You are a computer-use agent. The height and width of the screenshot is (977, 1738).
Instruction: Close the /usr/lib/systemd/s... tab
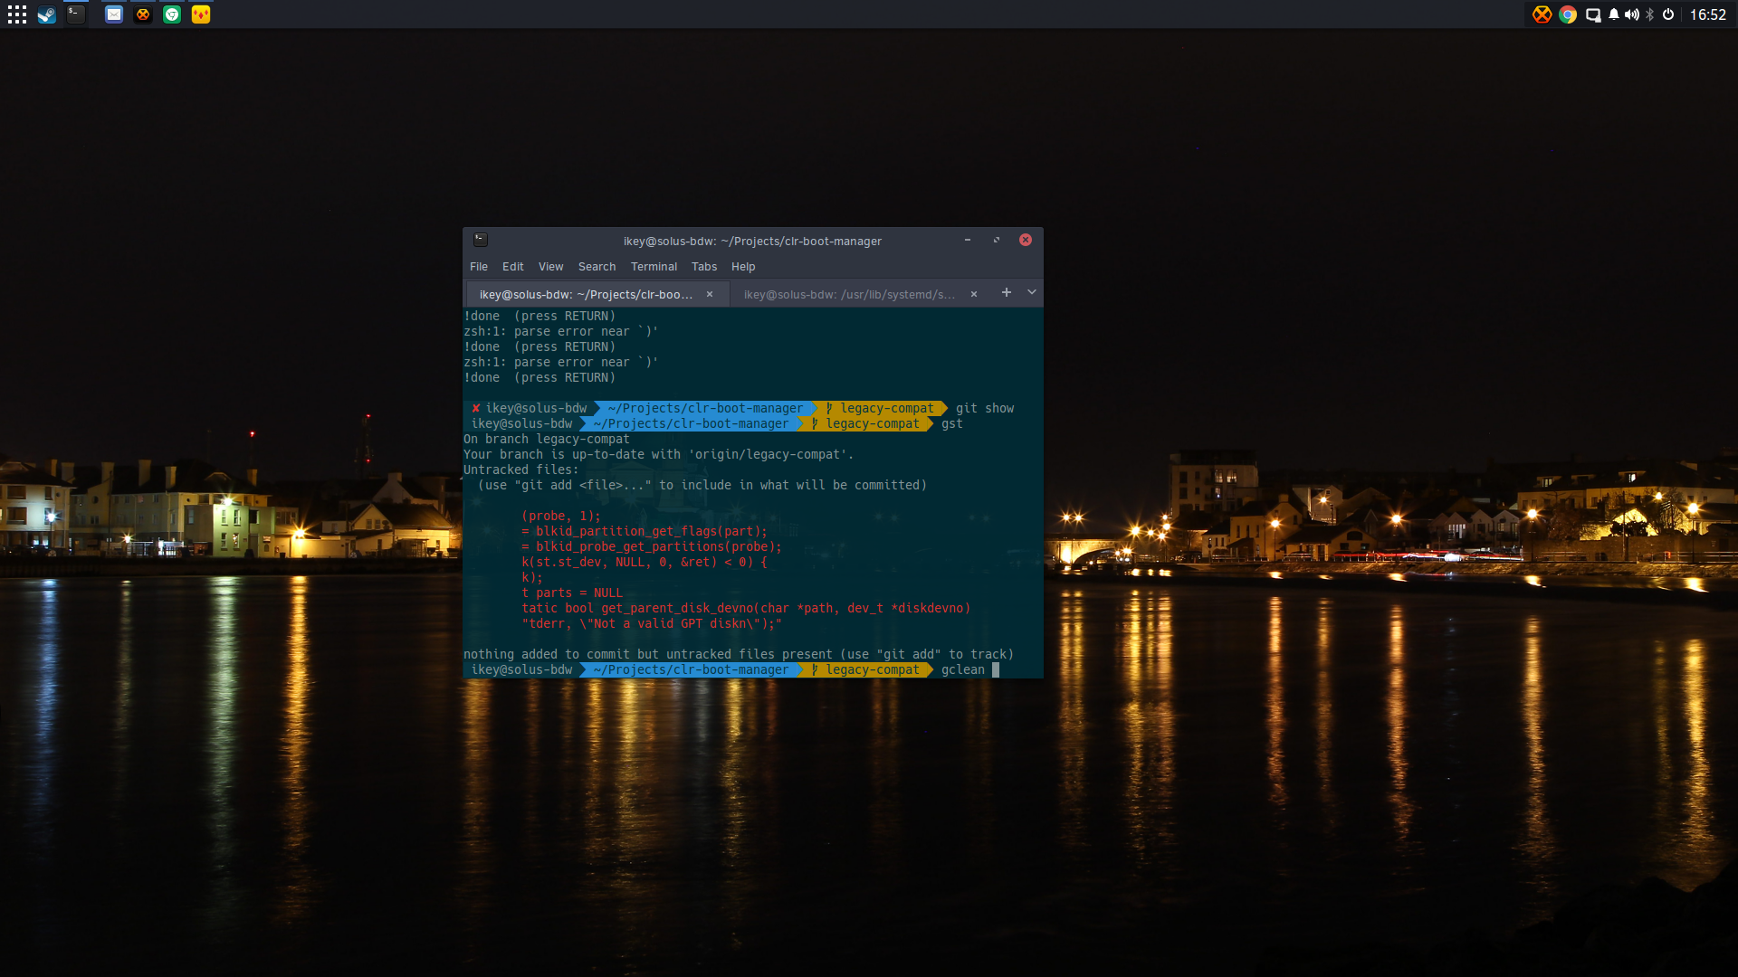pos(974,294)
